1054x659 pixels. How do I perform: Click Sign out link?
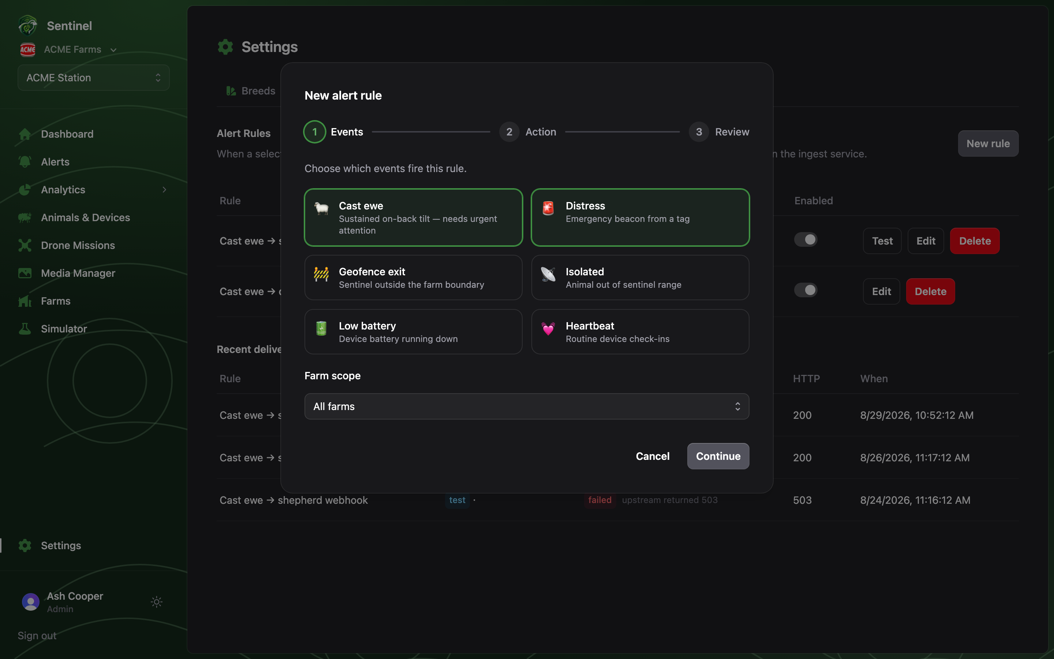pyautogui.click(x=37, y=636)
